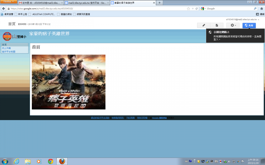Click the Firefox taskbar button

[62, 161]
